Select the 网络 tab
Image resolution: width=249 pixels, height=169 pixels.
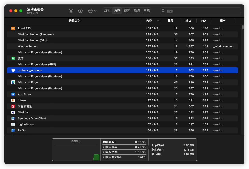tap(147, 11)
